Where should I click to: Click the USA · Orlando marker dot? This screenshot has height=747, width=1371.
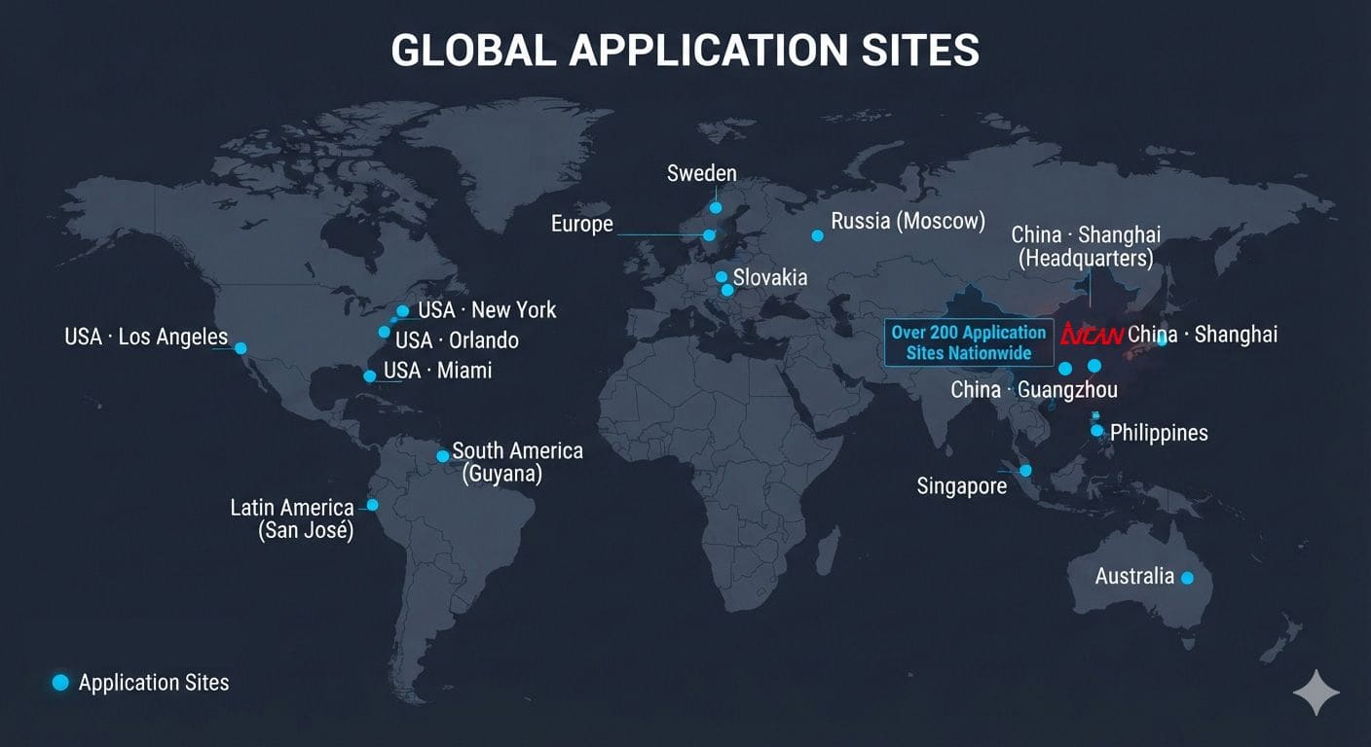385,332
